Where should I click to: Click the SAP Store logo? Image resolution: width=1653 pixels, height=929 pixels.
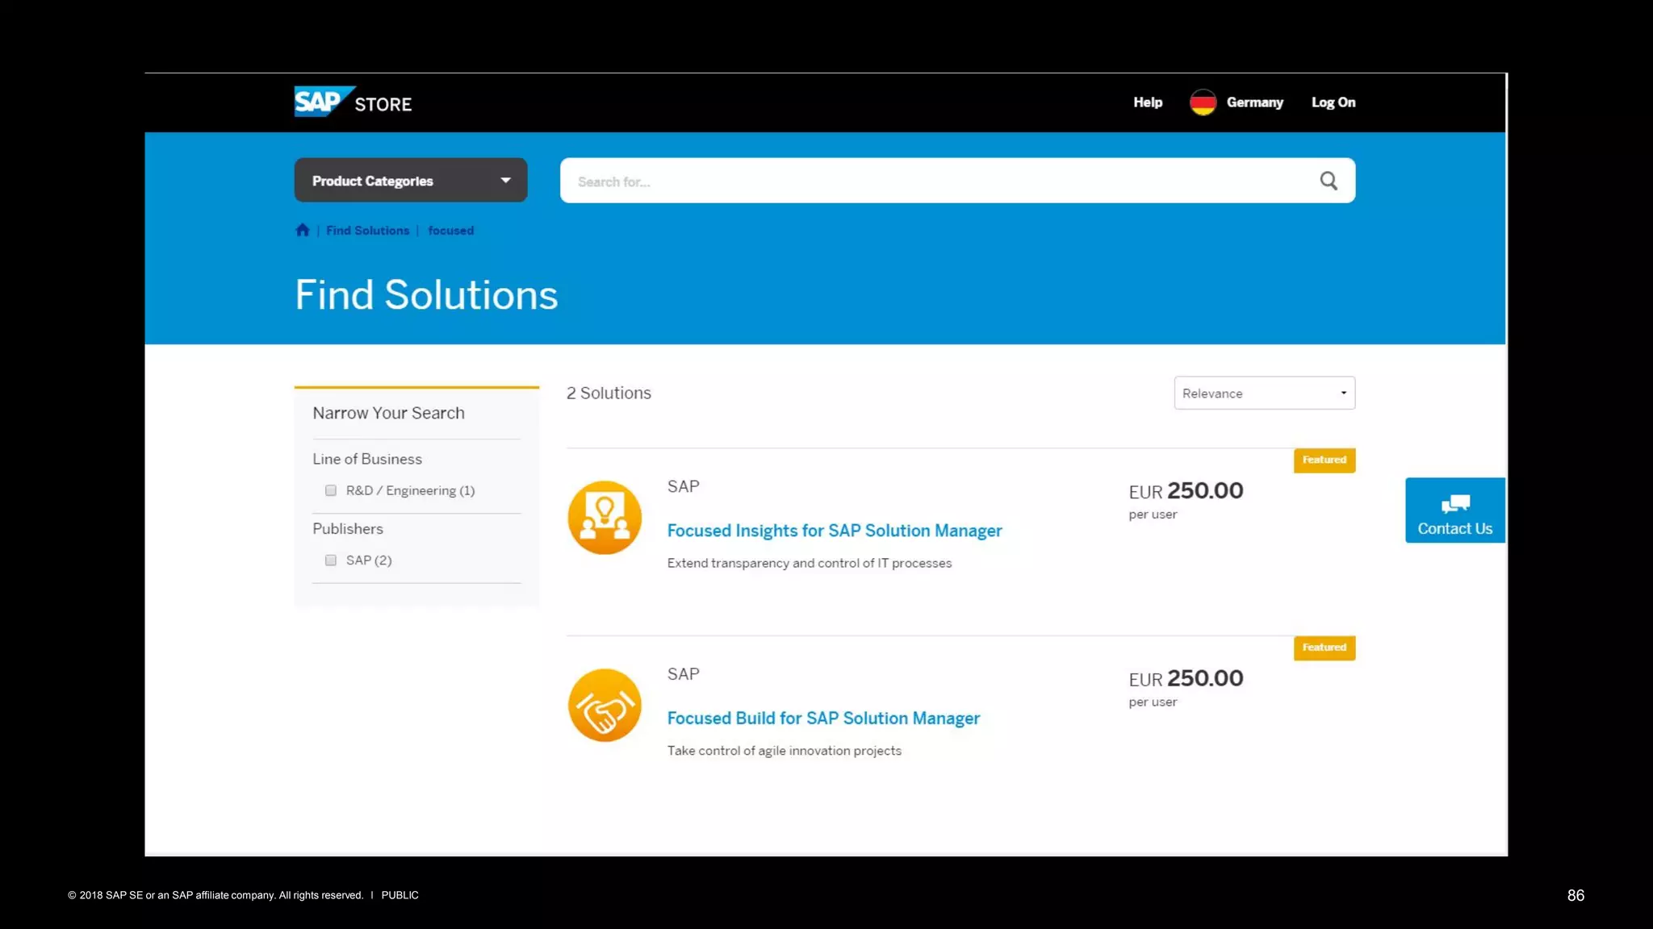pos(353,102)
